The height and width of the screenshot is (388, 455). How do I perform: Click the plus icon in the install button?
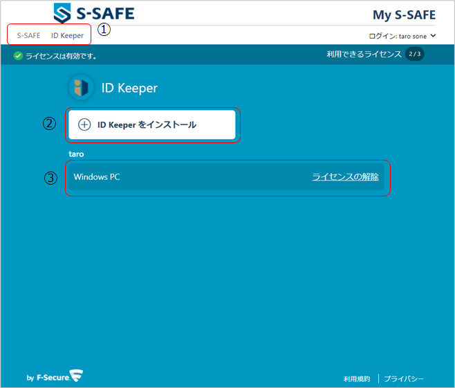(x=84, y=125)
